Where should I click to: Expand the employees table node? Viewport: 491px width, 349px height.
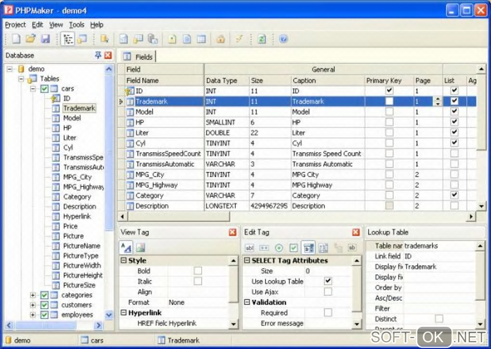pyautogui.click(x=33, y=314)
